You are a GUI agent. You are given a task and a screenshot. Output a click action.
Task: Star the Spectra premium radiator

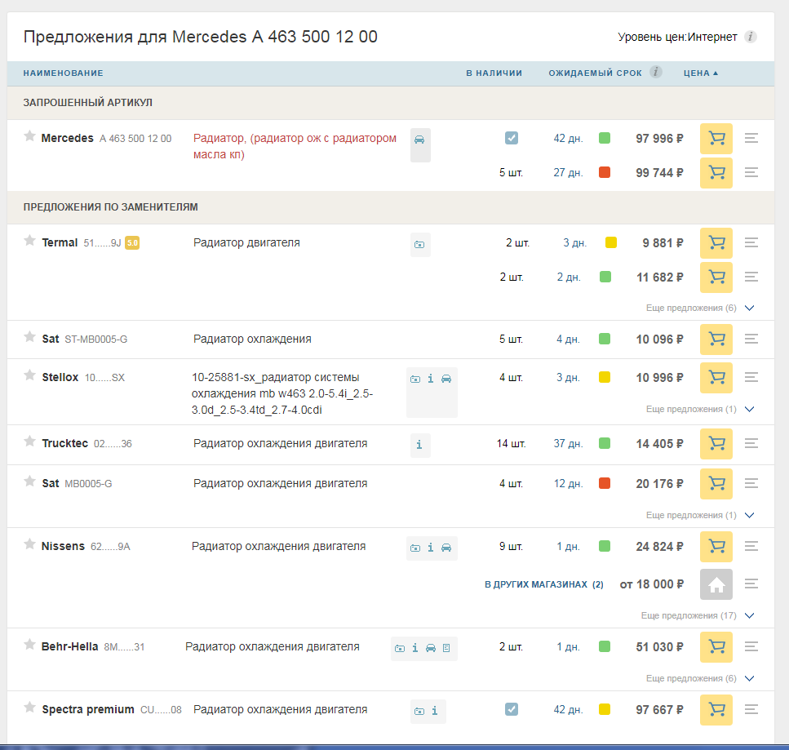(x=29, y=708)
